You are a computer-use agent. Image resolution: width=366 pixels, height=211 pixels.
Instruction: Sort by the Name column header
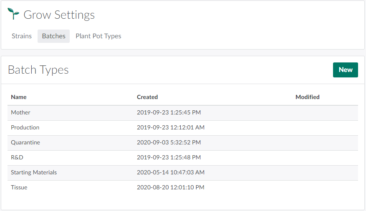click(x=19, y=97)
